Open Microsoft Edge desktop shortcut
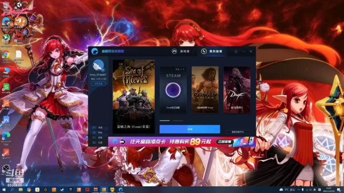Viewport: 344px width, 193px height. 6,139
